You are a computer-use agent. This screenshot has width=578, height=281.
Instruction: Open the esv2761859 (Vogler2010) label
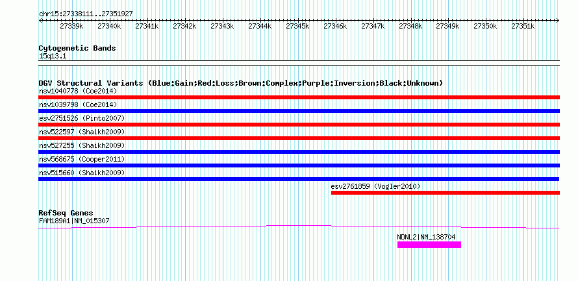[375, 186]
